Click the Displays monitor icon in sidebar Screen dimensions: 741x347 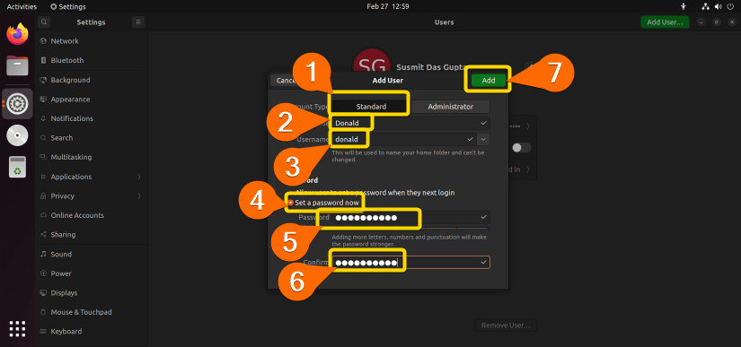[x=43, y=293]
